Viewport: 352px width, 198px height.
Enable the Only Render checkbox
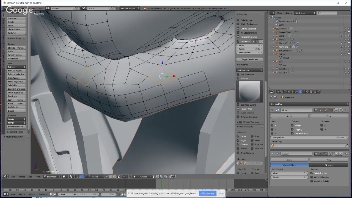238,20
